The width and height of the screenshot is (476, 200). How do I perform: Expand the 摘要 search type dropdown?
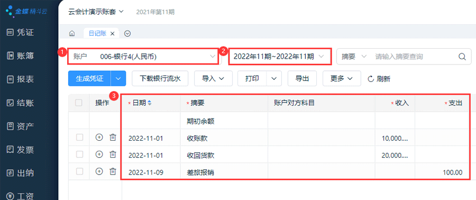click(354, 57)
